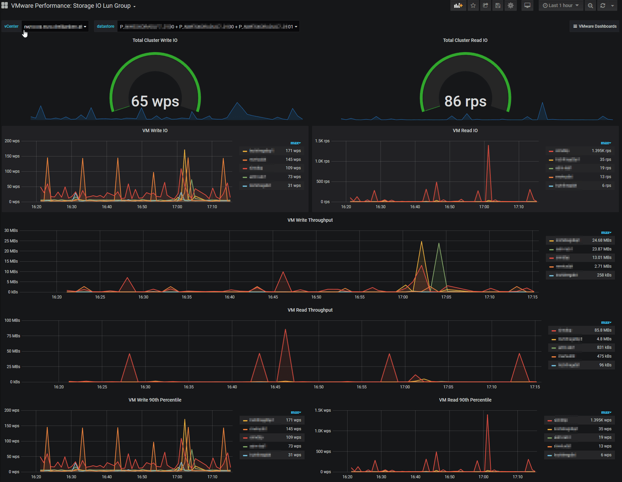Click max header in VM Write 90th Percentile
This screenshot has height=482, width=622.
[296, 412]
